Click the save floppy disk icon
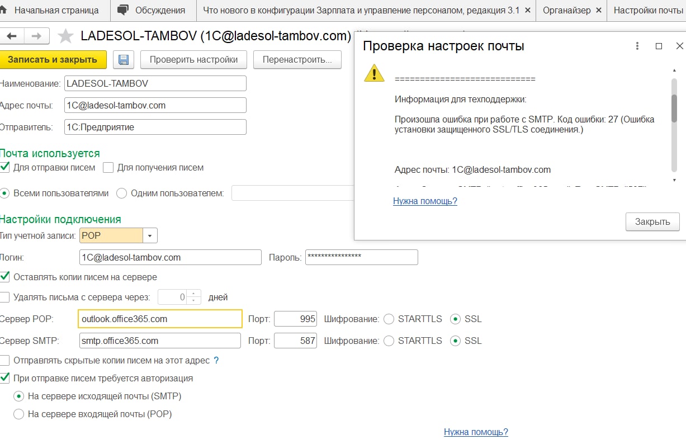 (x=124, y=60)
